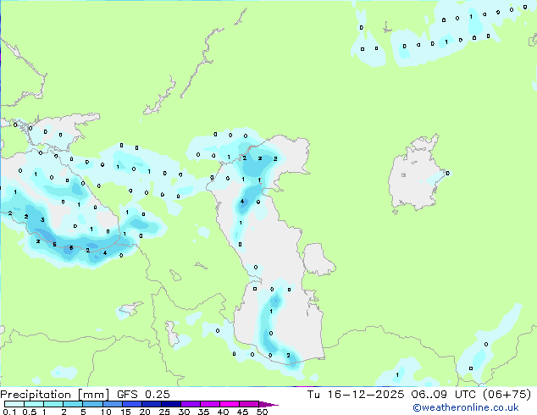Click the 'GFS 0.25' model label

143,394
